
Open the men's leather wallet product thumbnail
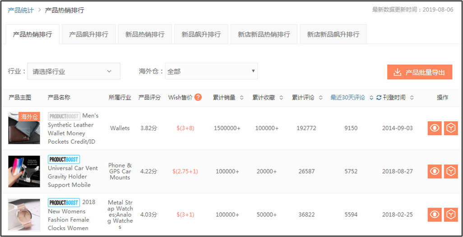24,128
